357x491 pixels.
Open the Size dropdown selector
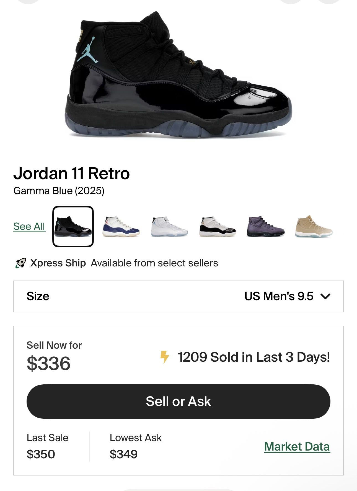(178, 296)
